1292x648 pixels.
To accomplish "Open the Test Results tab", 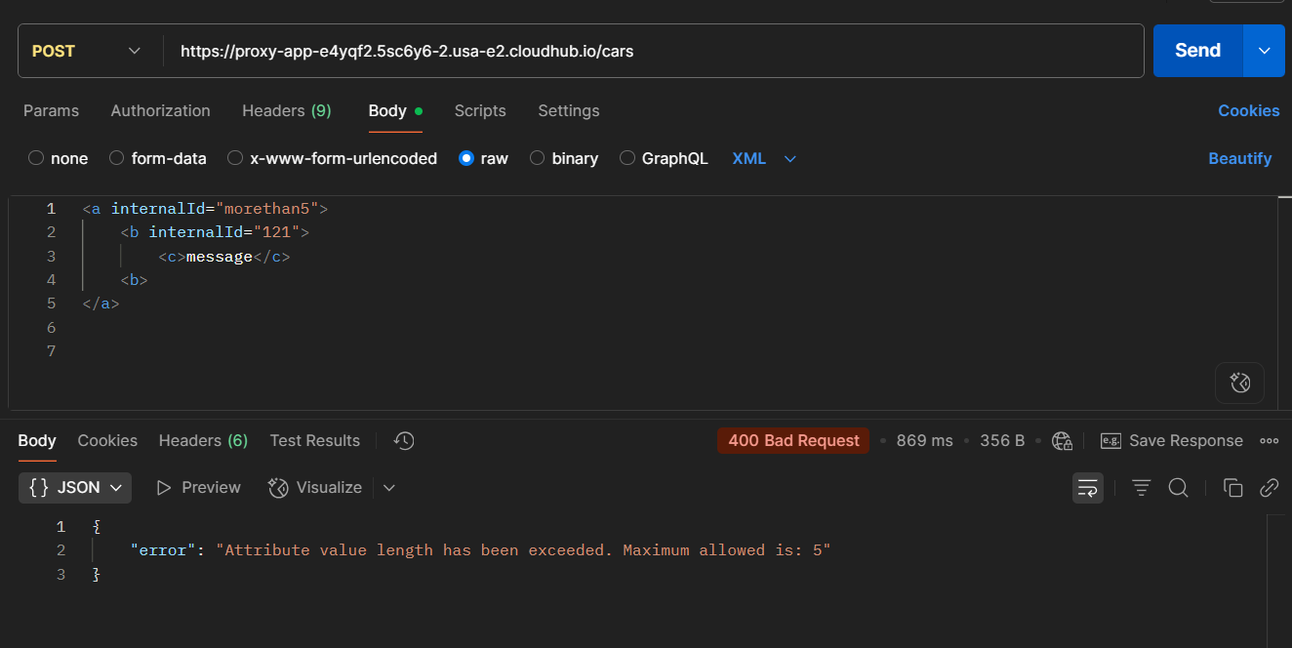I will [314, 441].
